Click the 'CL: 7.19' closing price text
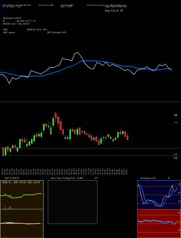Image resolution: width=181 pixels, height=238 pixels. 66,6
